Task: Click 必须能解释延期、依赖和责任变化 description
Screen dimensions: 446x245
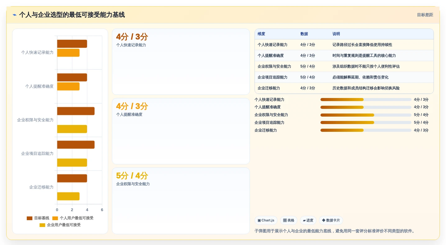Action: 361,77
